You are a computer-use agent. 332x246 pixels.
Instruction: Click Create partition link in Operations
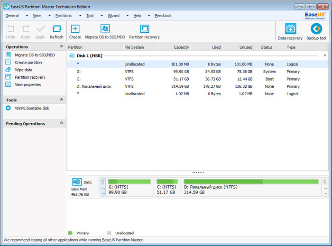[28, 63]
